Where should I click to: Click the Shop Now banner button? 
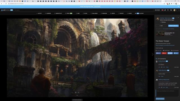(97, 7)
